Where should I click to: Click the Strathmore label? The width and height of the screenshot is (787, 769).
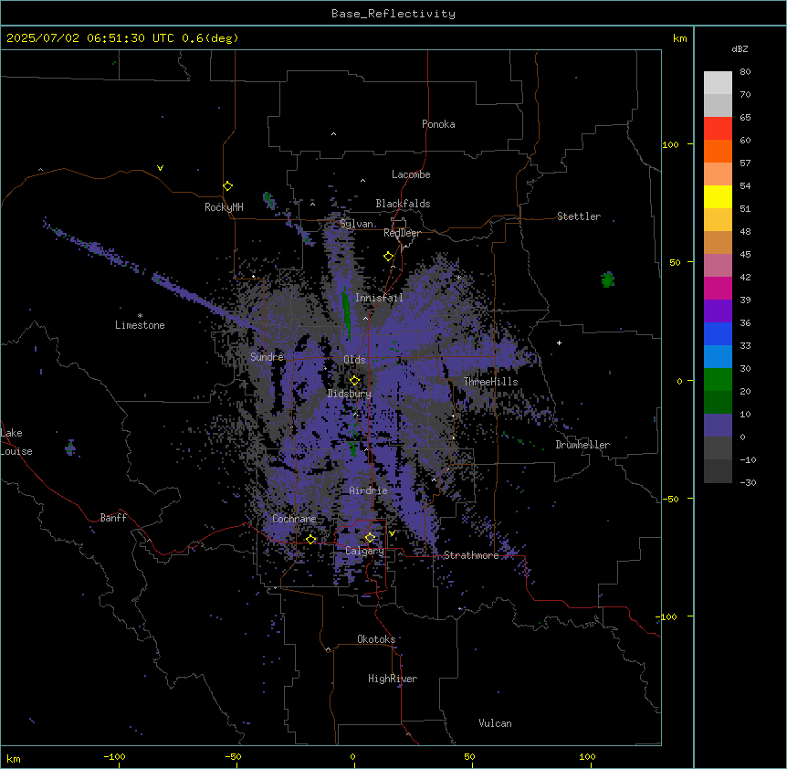coord(471,555)
